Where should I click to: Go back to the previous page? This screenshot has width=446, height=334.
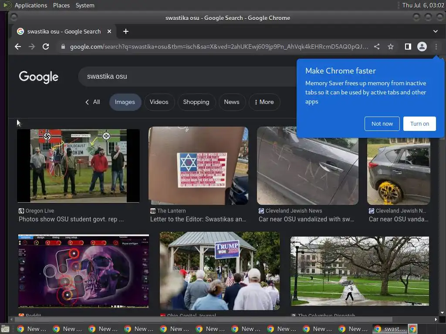18,47
